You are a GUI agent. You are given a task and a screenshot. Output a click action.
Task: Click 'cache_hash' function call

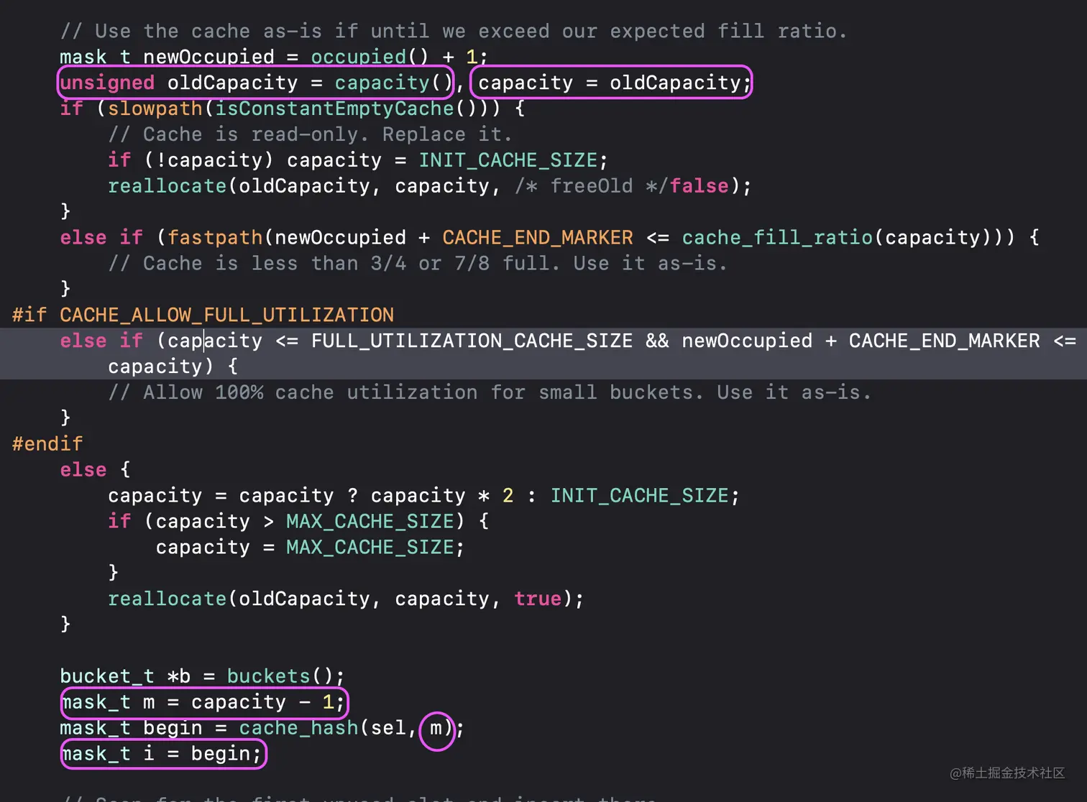pos(298,728)
